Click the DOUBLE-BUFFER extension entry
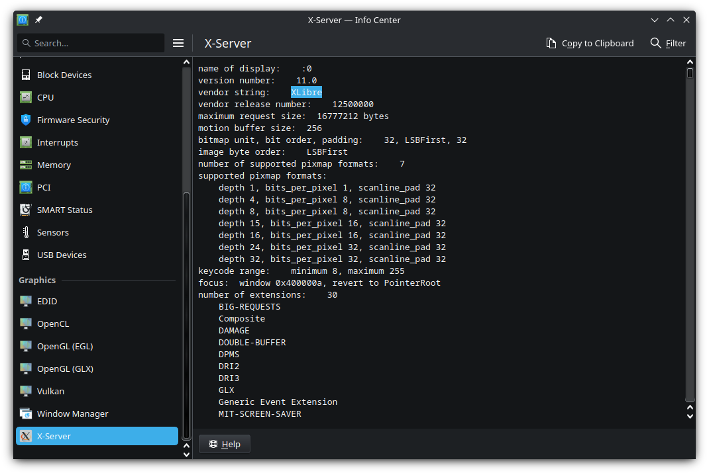This screenshot has width=709, height=475. coord(252,342)
